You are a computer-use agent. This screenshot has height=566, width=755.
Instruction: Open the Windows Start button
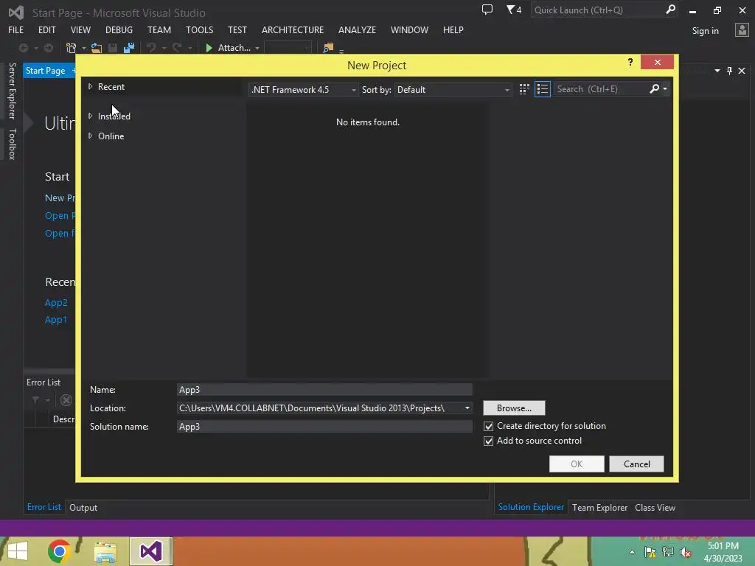click(x=18, y=551)
